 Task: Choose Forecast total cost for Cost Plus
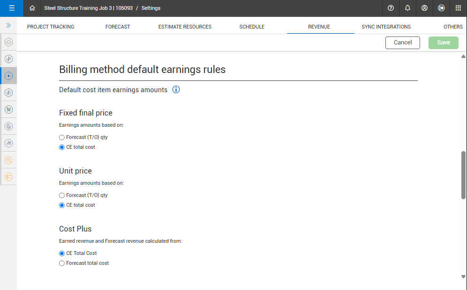point(62,263)
